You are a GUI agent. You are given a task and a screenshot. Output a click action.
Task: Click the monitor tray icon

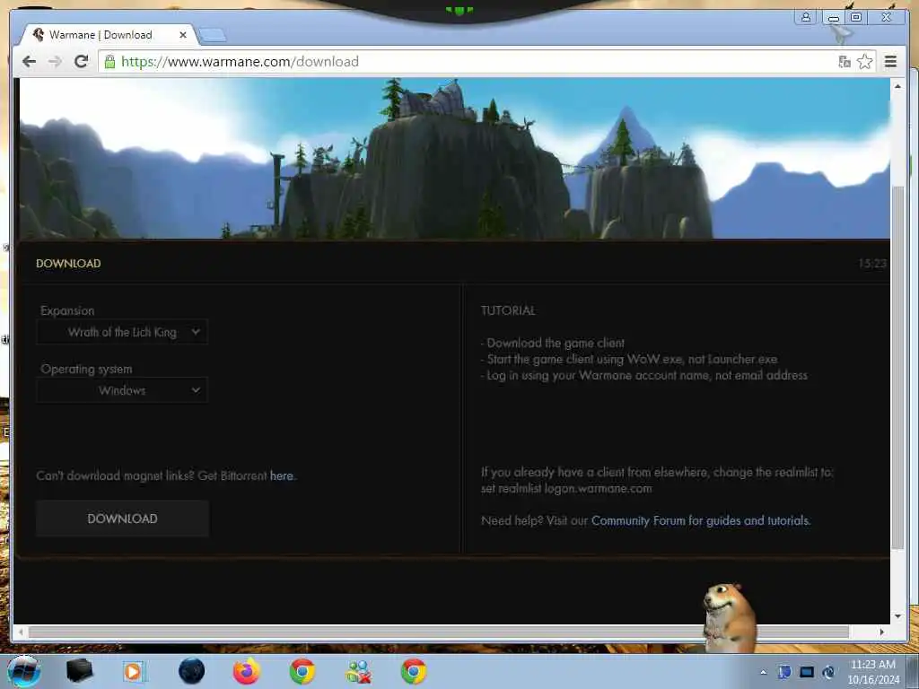[807, 672]
